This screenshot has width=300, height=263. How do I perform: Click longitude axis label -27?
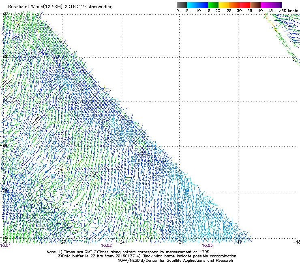coord(62,242)
